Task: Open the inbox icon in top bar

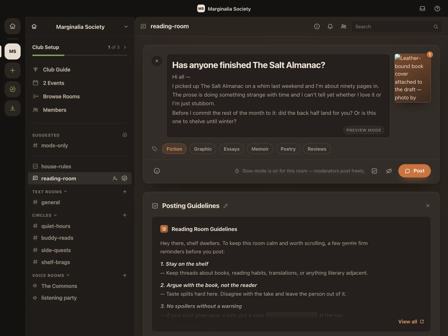Action: click(x=423, y=9)
